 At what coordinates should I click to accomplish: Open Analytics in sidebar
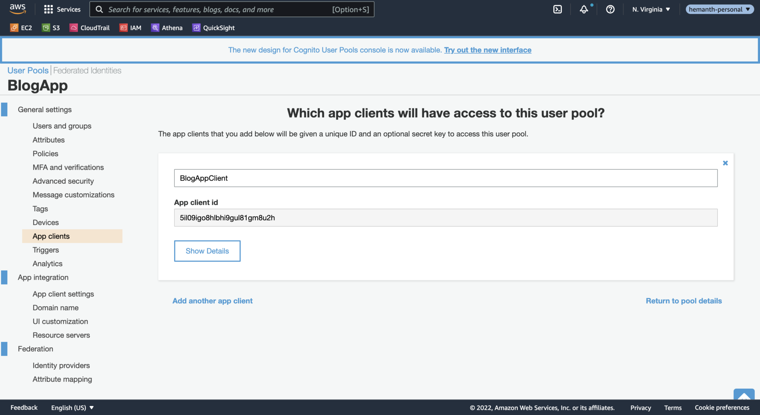[x=47, y=264]
